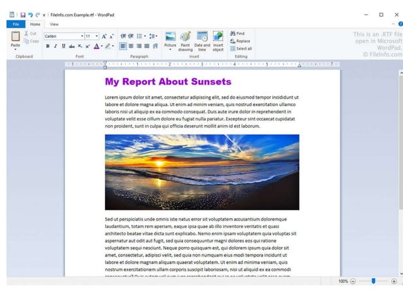The image size is (403, 302).
Task: Switch to the View tab
Action: [54, 24]
